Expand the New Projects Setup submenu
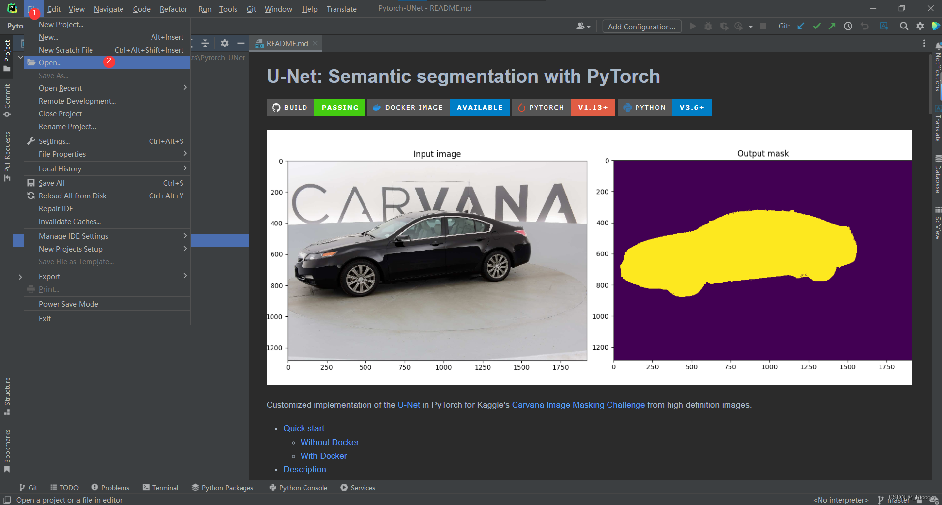 coord(107,249)
